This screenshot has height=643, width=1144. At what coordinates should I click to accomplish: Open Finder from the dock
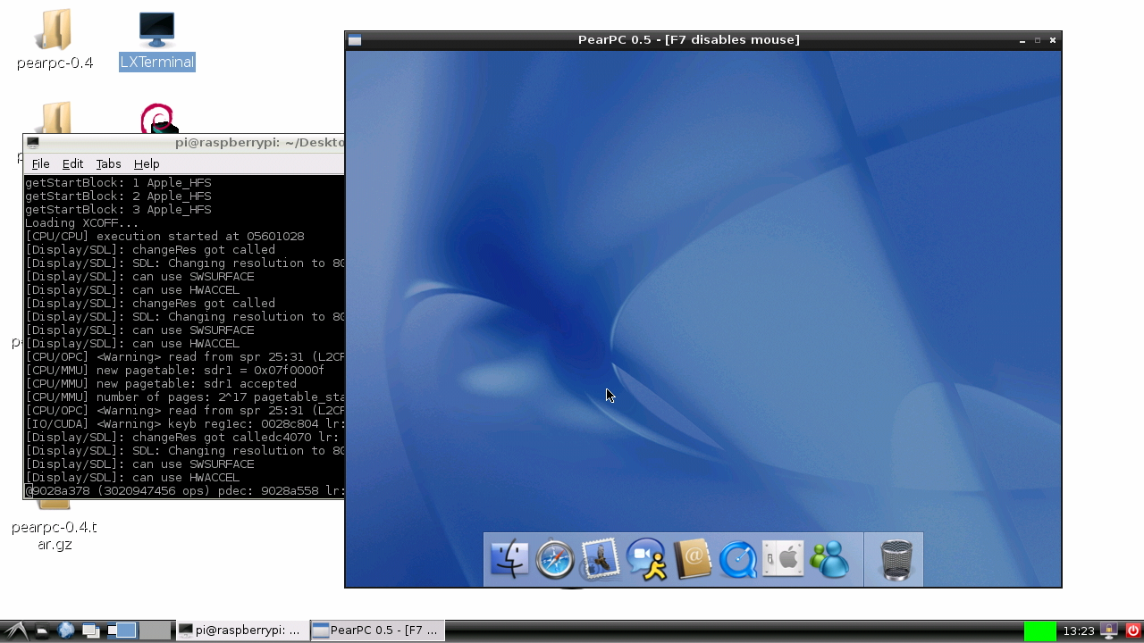(509, 560)
